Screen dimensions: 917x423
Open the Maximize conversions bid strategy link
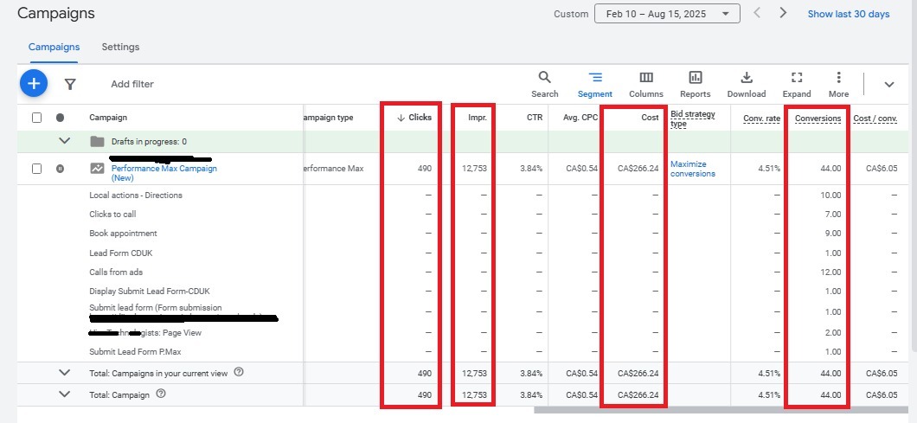[x=689, y=169]
